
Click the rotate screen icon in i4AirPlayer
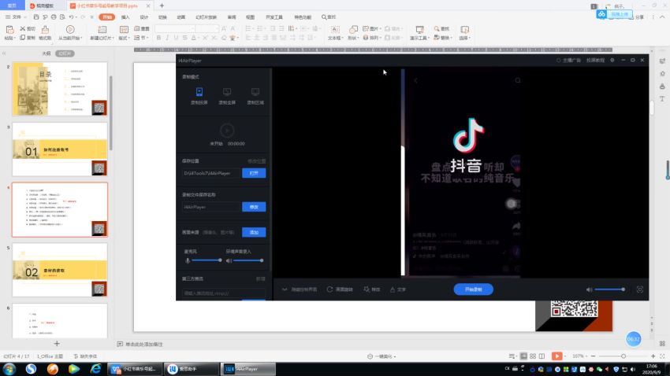click(329, 289)
